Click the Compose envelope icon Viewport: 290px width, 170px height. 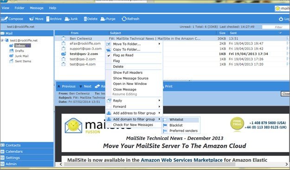click(5, 19)
